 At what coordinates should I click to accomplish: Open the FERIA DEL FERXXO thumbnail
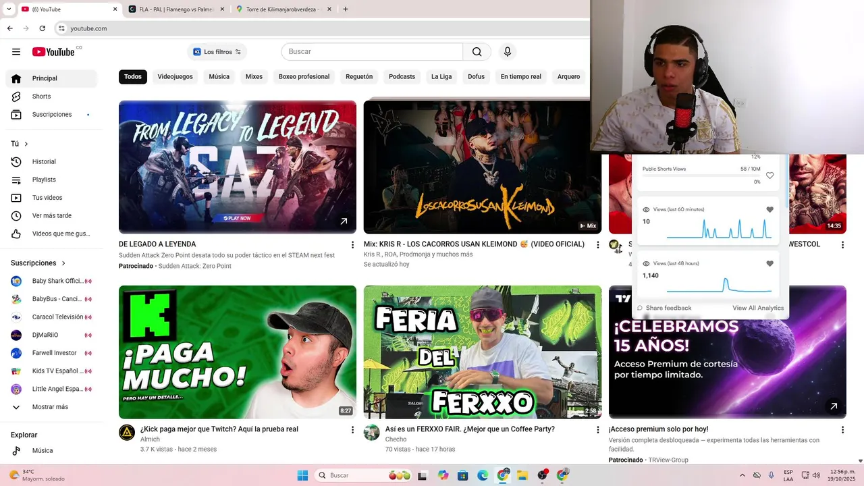click(483, 352)
